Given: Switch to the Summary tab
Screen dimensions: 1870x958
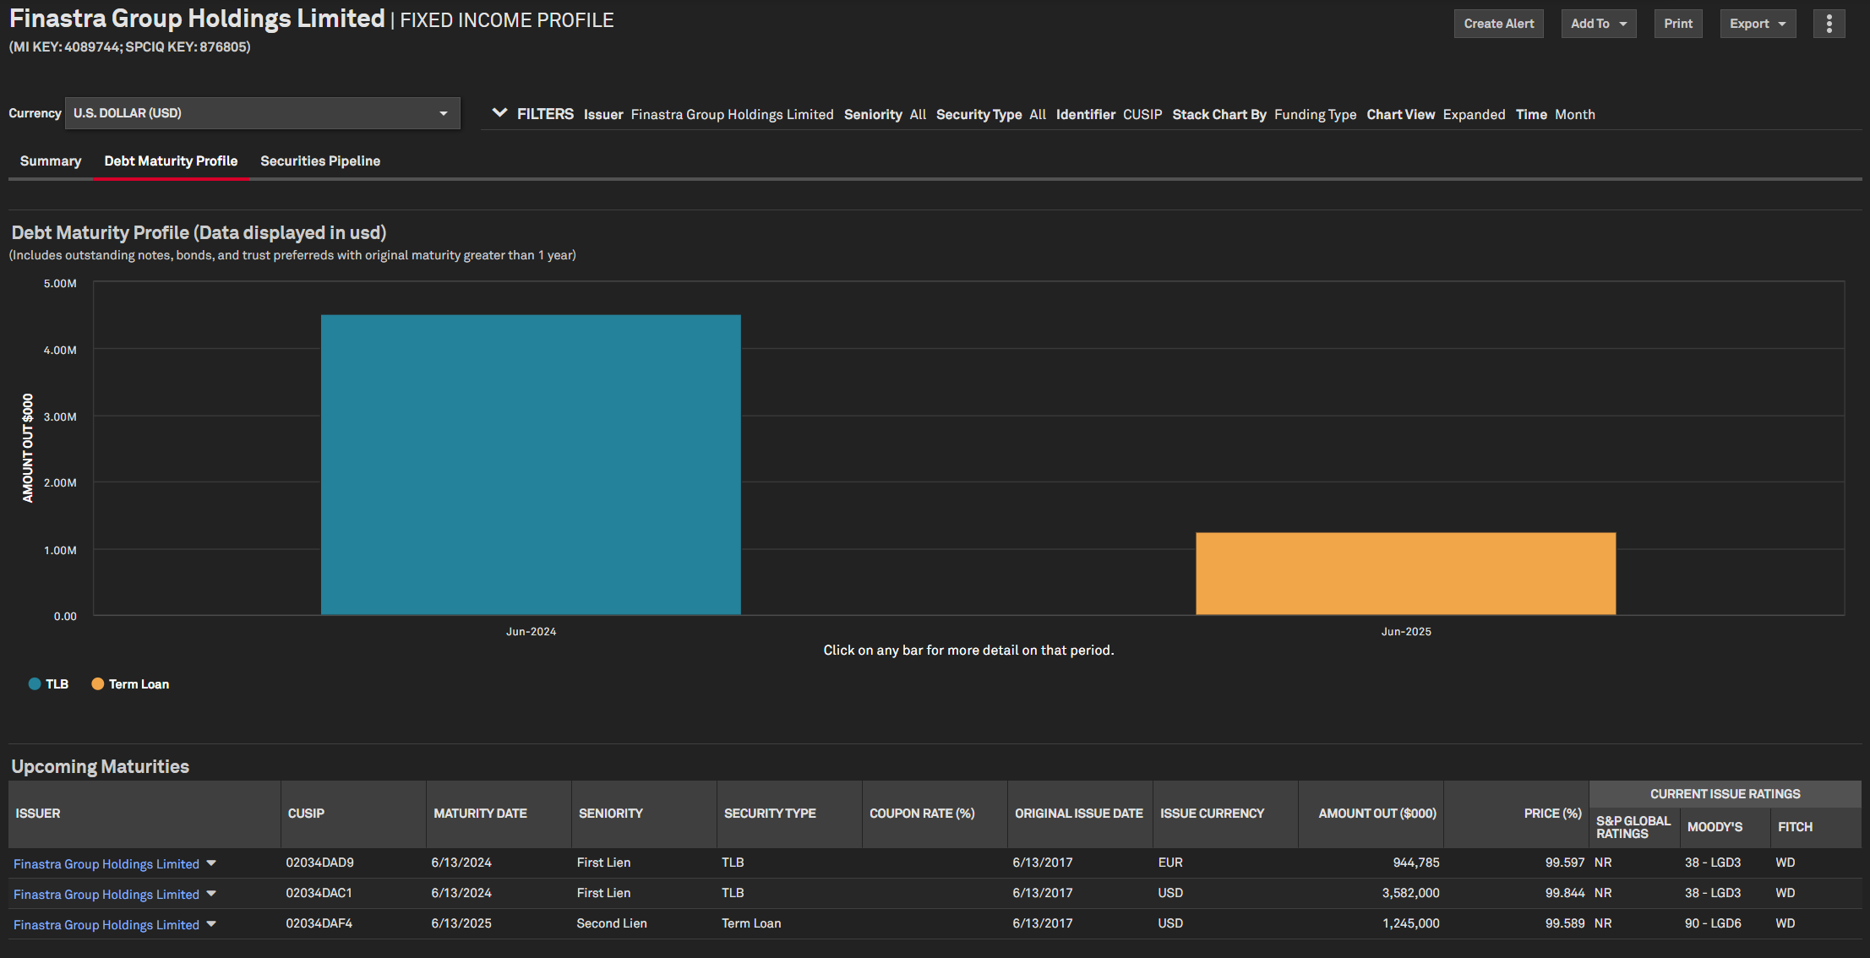Looking at the screenshot, I should pos(51,161).
